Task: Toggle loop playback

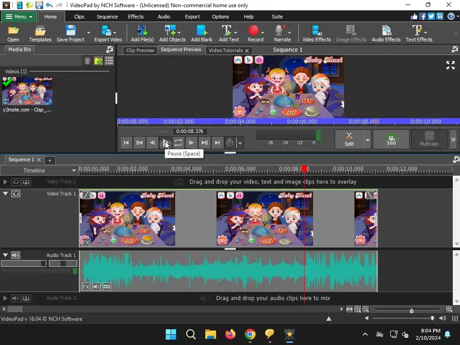Action: click(178, 142)
